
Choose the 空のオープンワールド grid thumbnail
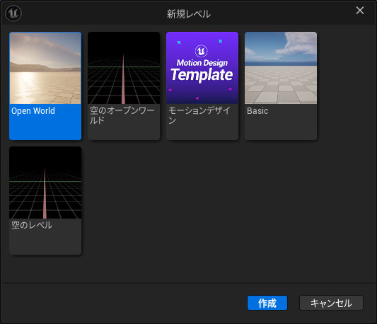124,68
